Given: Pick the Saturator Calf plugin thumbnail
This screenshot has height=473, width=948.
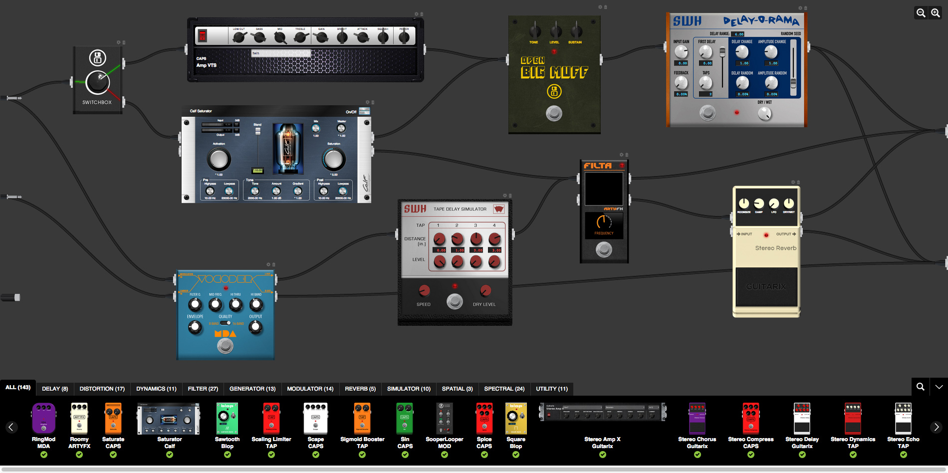Looking at the screenshot, I should (169, 419).
